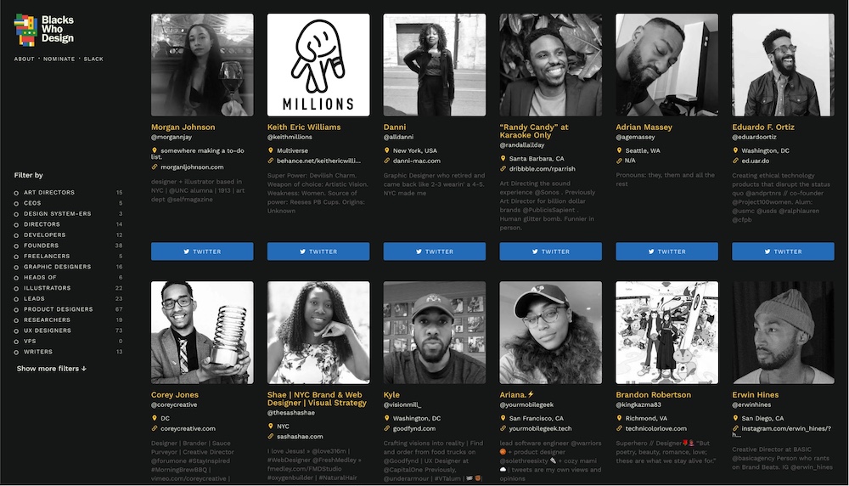Click Keith Eric Williams' Millions thumbnail
The image size is (849, 486).
318,65
